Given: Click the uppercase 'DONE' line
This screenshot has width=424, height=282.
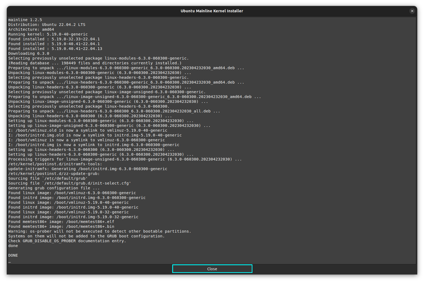Looking at the screenshot, I should point(13,255).
